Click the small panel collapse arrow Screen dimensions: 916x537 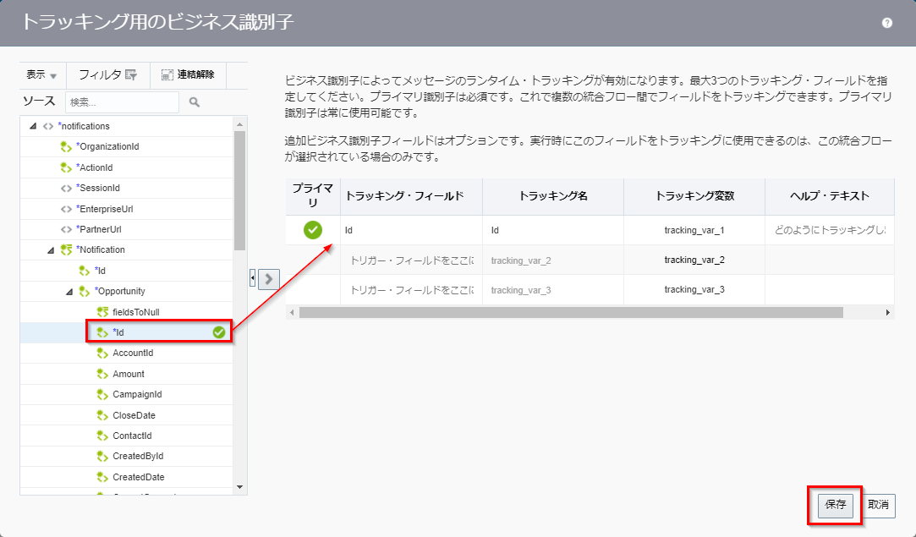(x=252, y=278)
